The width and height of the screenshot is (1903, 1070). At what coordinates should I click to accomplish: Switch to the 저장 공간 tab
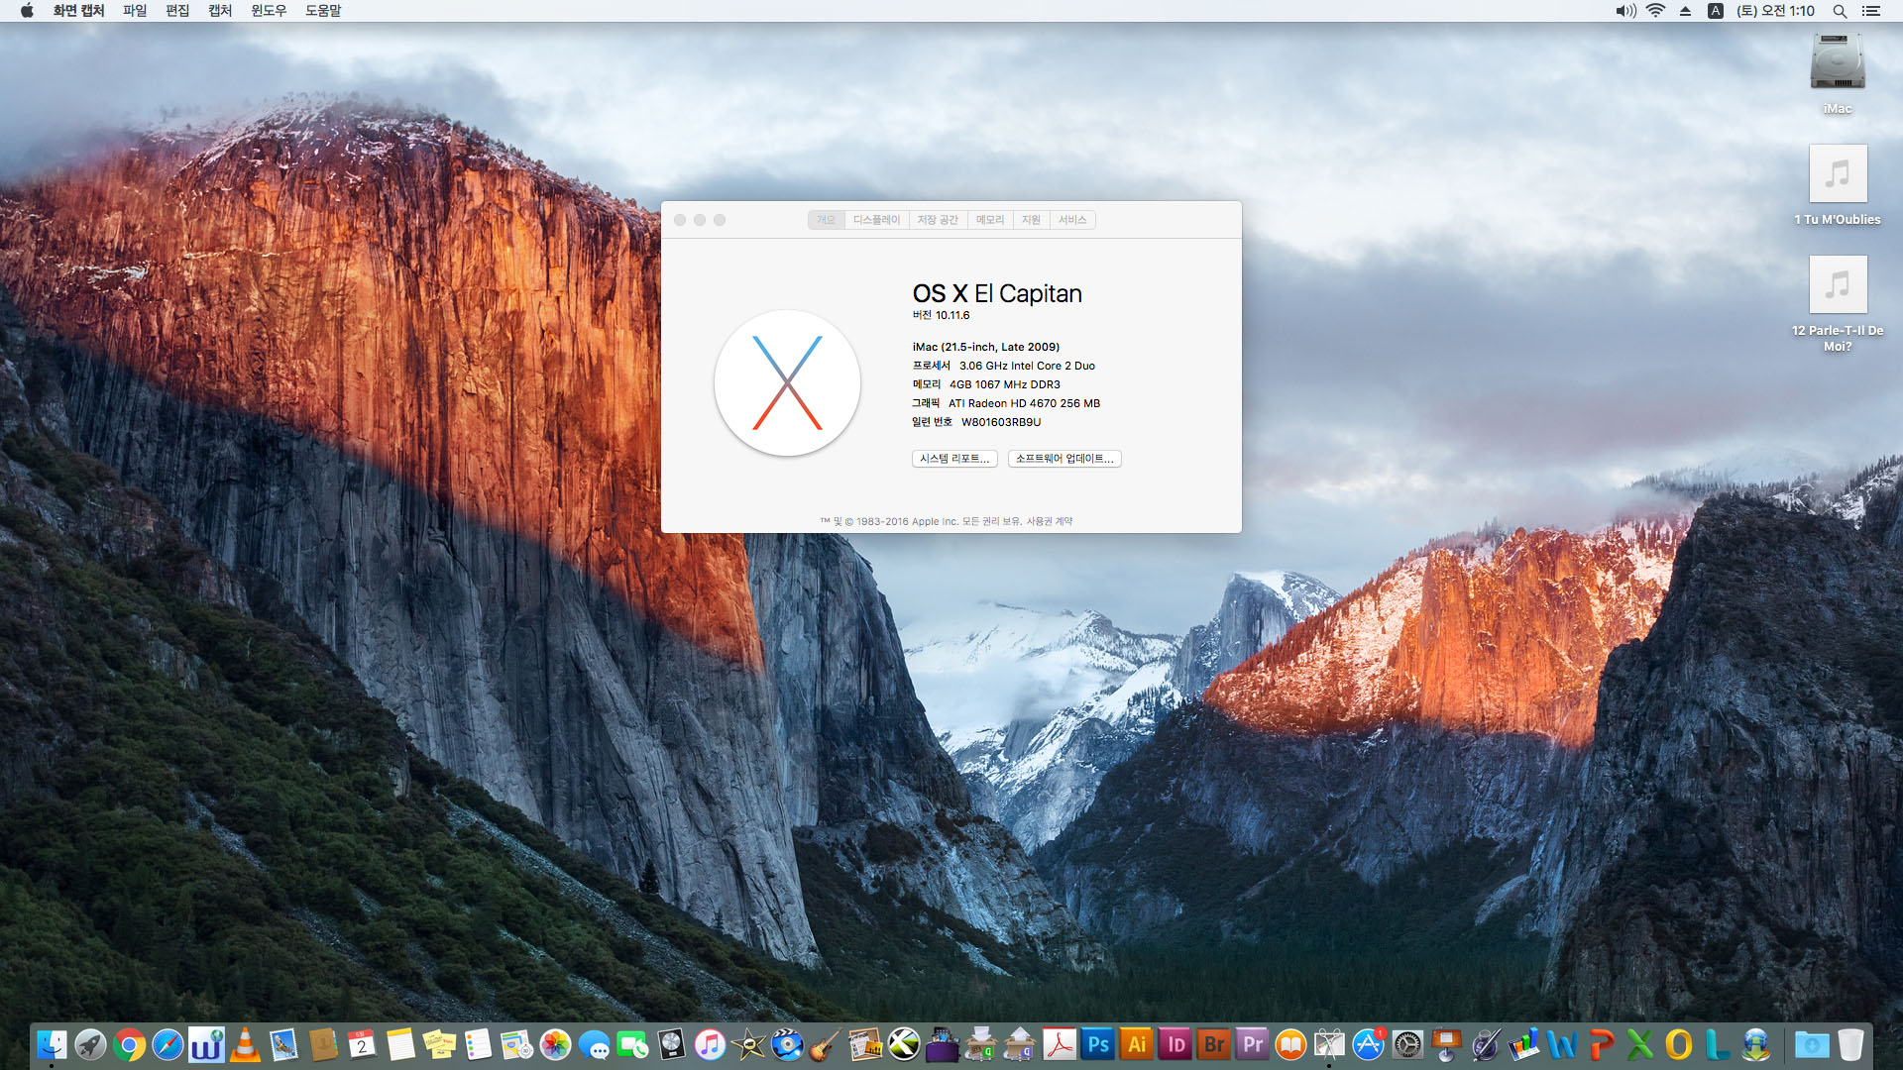coord(938,220)
